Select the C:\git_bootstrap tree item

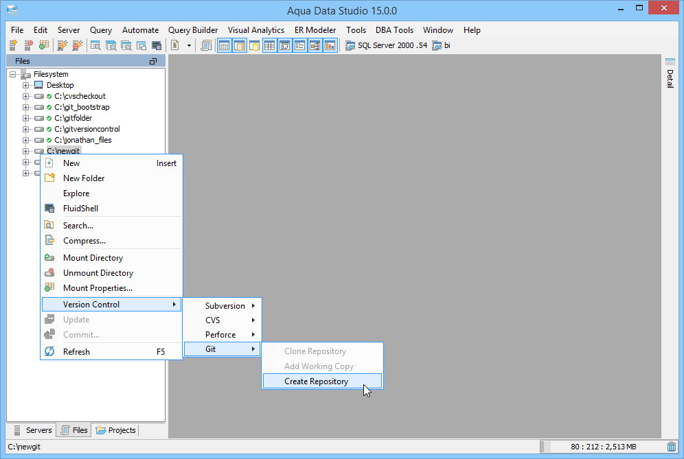82,107
